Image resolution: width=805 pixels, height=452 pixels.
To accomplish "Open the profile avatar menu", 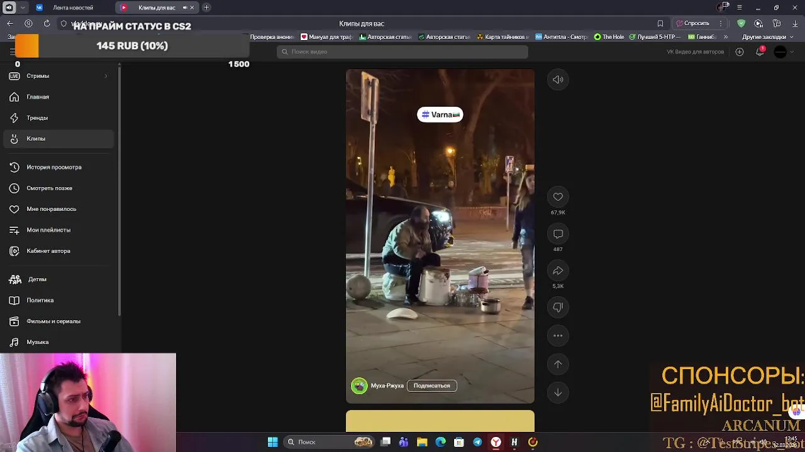I will 780,51.
